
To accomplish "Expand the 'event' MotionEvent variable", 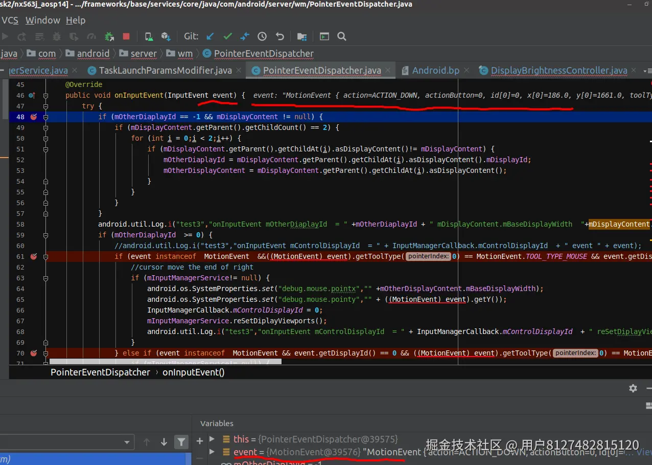I will pos(212,452).
